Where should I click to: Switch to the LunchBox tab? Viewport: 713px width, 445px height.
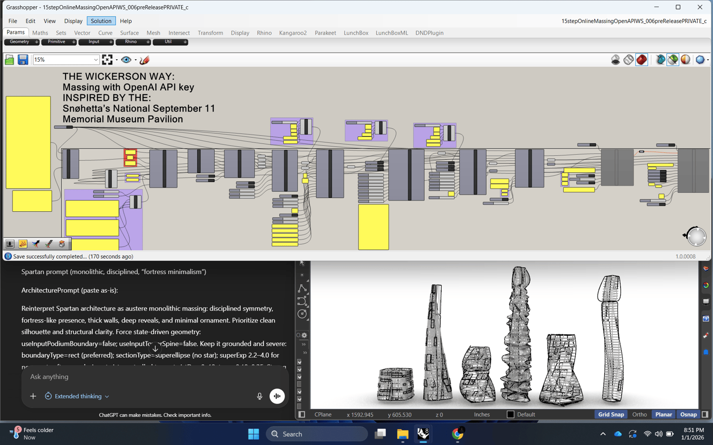(x=356, y=33)
